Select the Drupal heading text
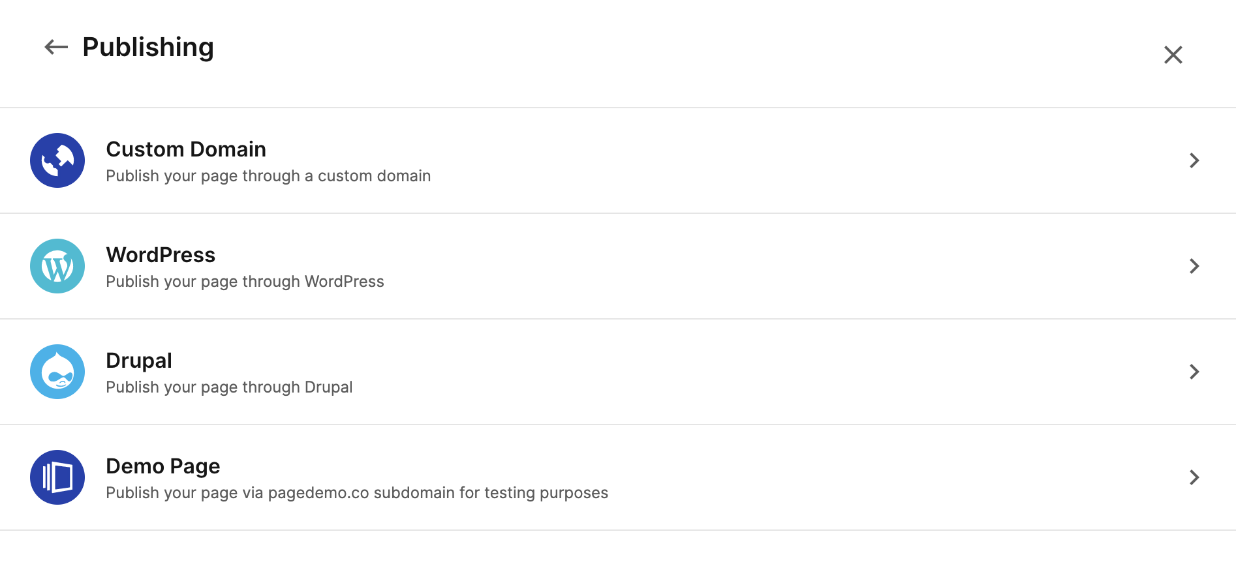1236x566 pixels. (139, 361)
